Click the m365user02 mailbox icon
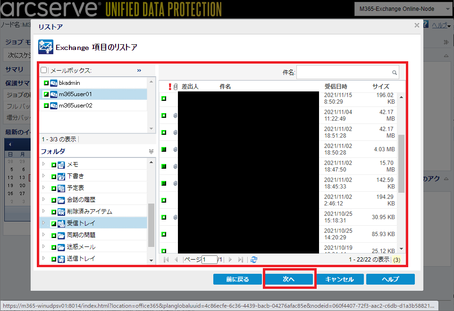 54,106
